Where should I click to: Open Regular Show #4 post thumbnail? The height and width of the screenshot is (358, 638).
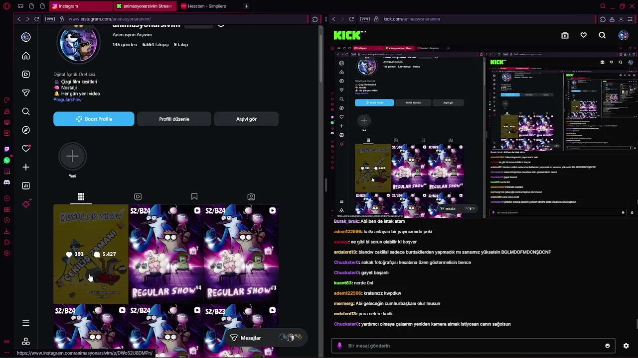pos(165,254)
